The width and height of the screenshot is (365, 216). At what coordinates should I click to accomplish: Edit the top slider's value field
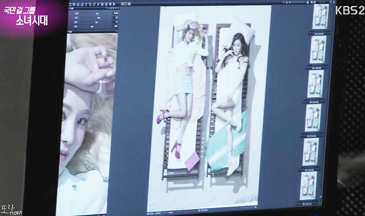[116, 13]
